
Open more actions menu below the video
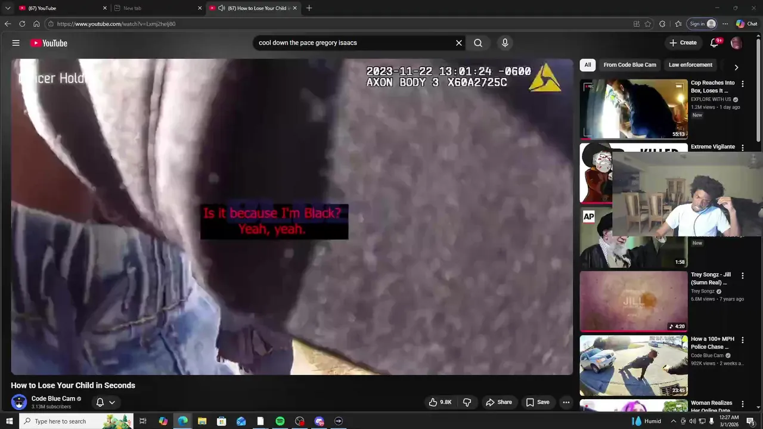point(566,402)
